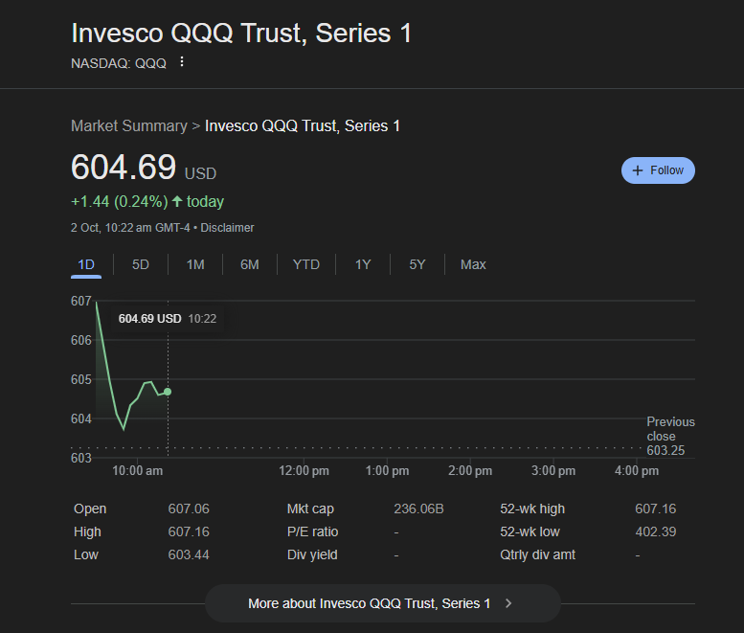Screen dimensions: 744x633
Task: Switch to the 1M chart range
Action: 195,264
